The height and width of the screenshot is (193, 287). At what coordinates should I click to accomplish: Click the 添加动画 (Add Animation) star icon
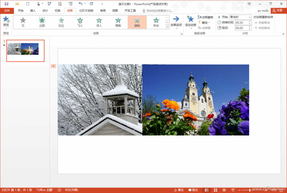(x=191, y=20)
